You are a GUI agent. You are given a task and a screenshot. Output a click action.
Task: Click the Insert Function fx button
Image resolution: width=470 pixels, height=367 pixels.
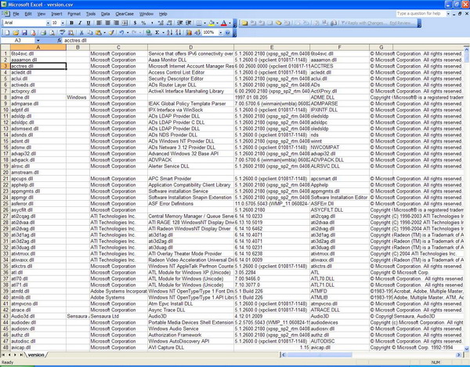(x=60, y=40)
